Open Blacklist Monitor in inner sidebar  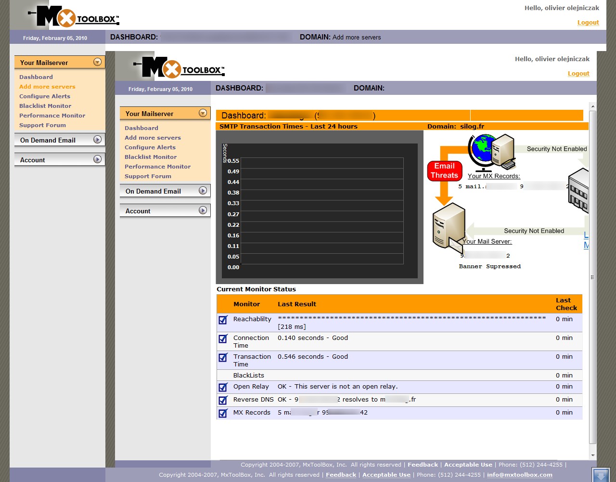tap(151, 157)
